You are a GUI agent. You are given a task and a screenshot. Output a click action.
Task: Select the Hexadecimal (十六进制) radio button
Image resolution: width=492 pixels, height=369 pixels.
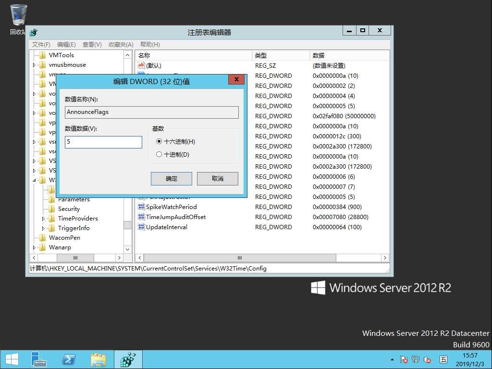coord(159,142)
